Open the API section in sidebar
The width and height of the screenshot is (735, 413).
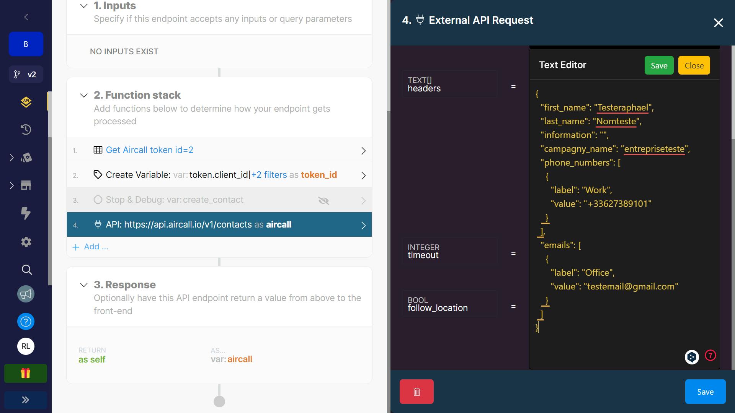pos(26,102)
